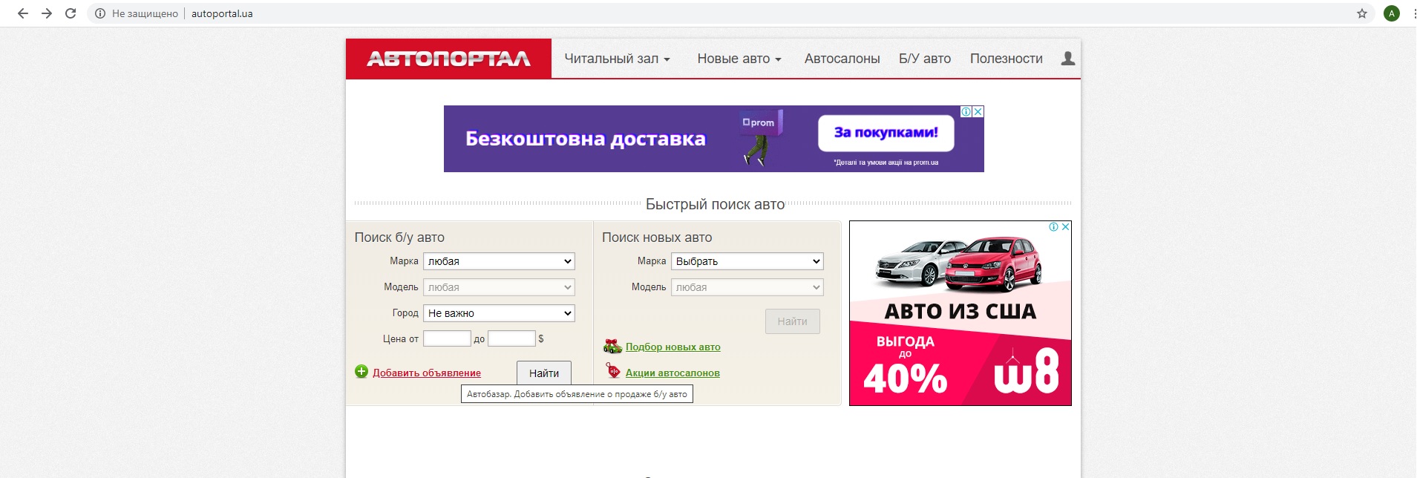The height and width of the screenshot is (478, 1417).
Task: Click the not-secure site info icon
Action: [x=100, y=13]
